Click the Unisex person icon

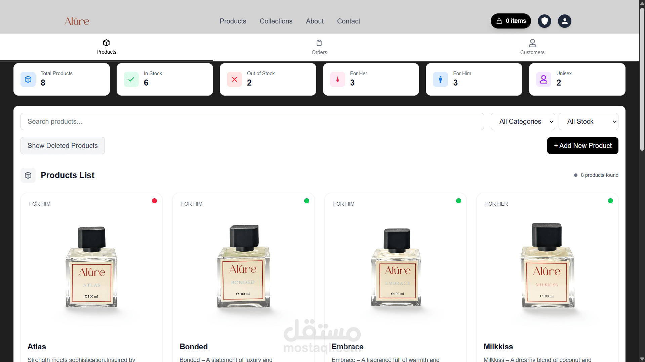point(543,80)
